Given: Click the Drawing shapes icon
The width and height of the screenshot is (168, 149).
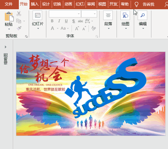Looking at the screenshot, I should coord(125,15).
